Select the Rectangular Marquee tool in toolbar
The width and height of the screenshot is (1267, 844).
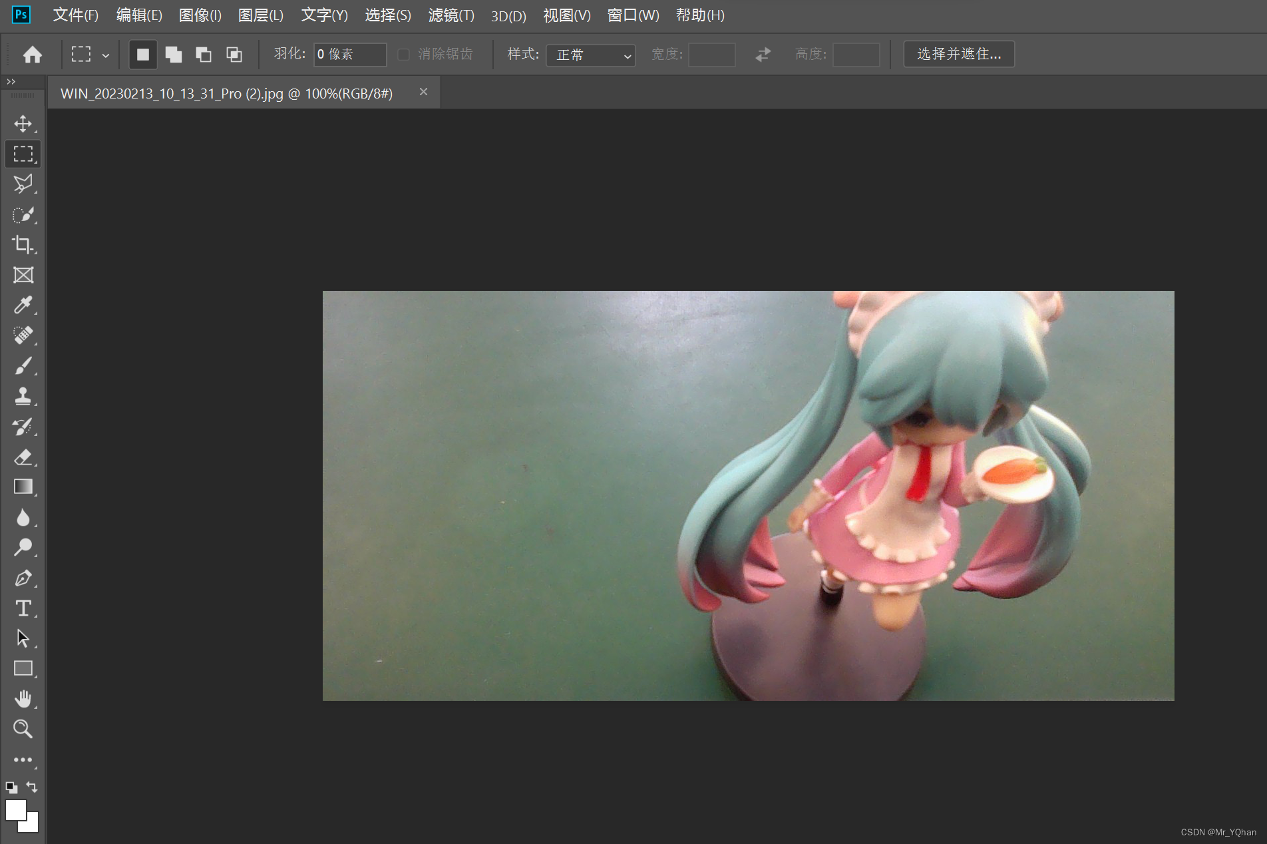click(23, 154)
